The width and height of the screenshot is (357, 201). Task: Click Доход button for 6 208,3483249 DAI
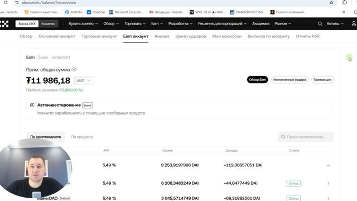293,183
